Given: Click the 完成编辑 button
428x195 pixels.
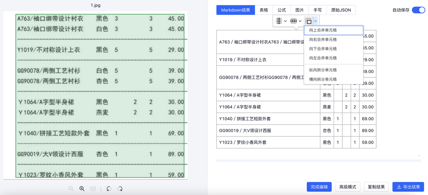Looking at the screenshot, I should tap(319, 187).
